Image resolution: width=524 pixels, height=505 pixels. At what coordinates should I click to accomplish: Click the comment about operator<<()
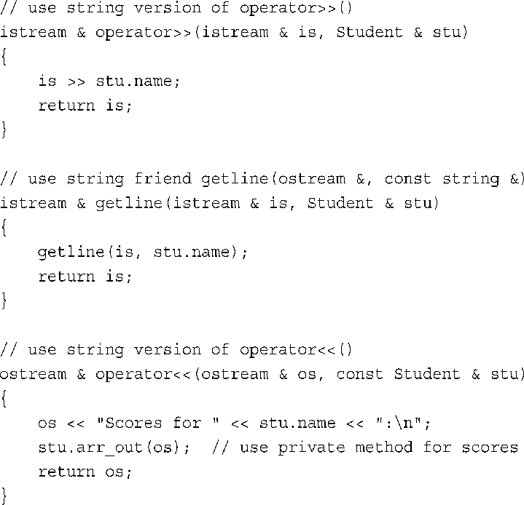coord(176,350)
